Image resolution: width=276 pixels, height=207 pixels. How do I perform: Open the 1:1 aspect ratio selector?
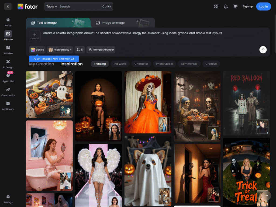(80, 50)
